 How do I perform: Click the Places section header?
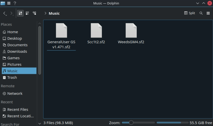click(6, 24)
